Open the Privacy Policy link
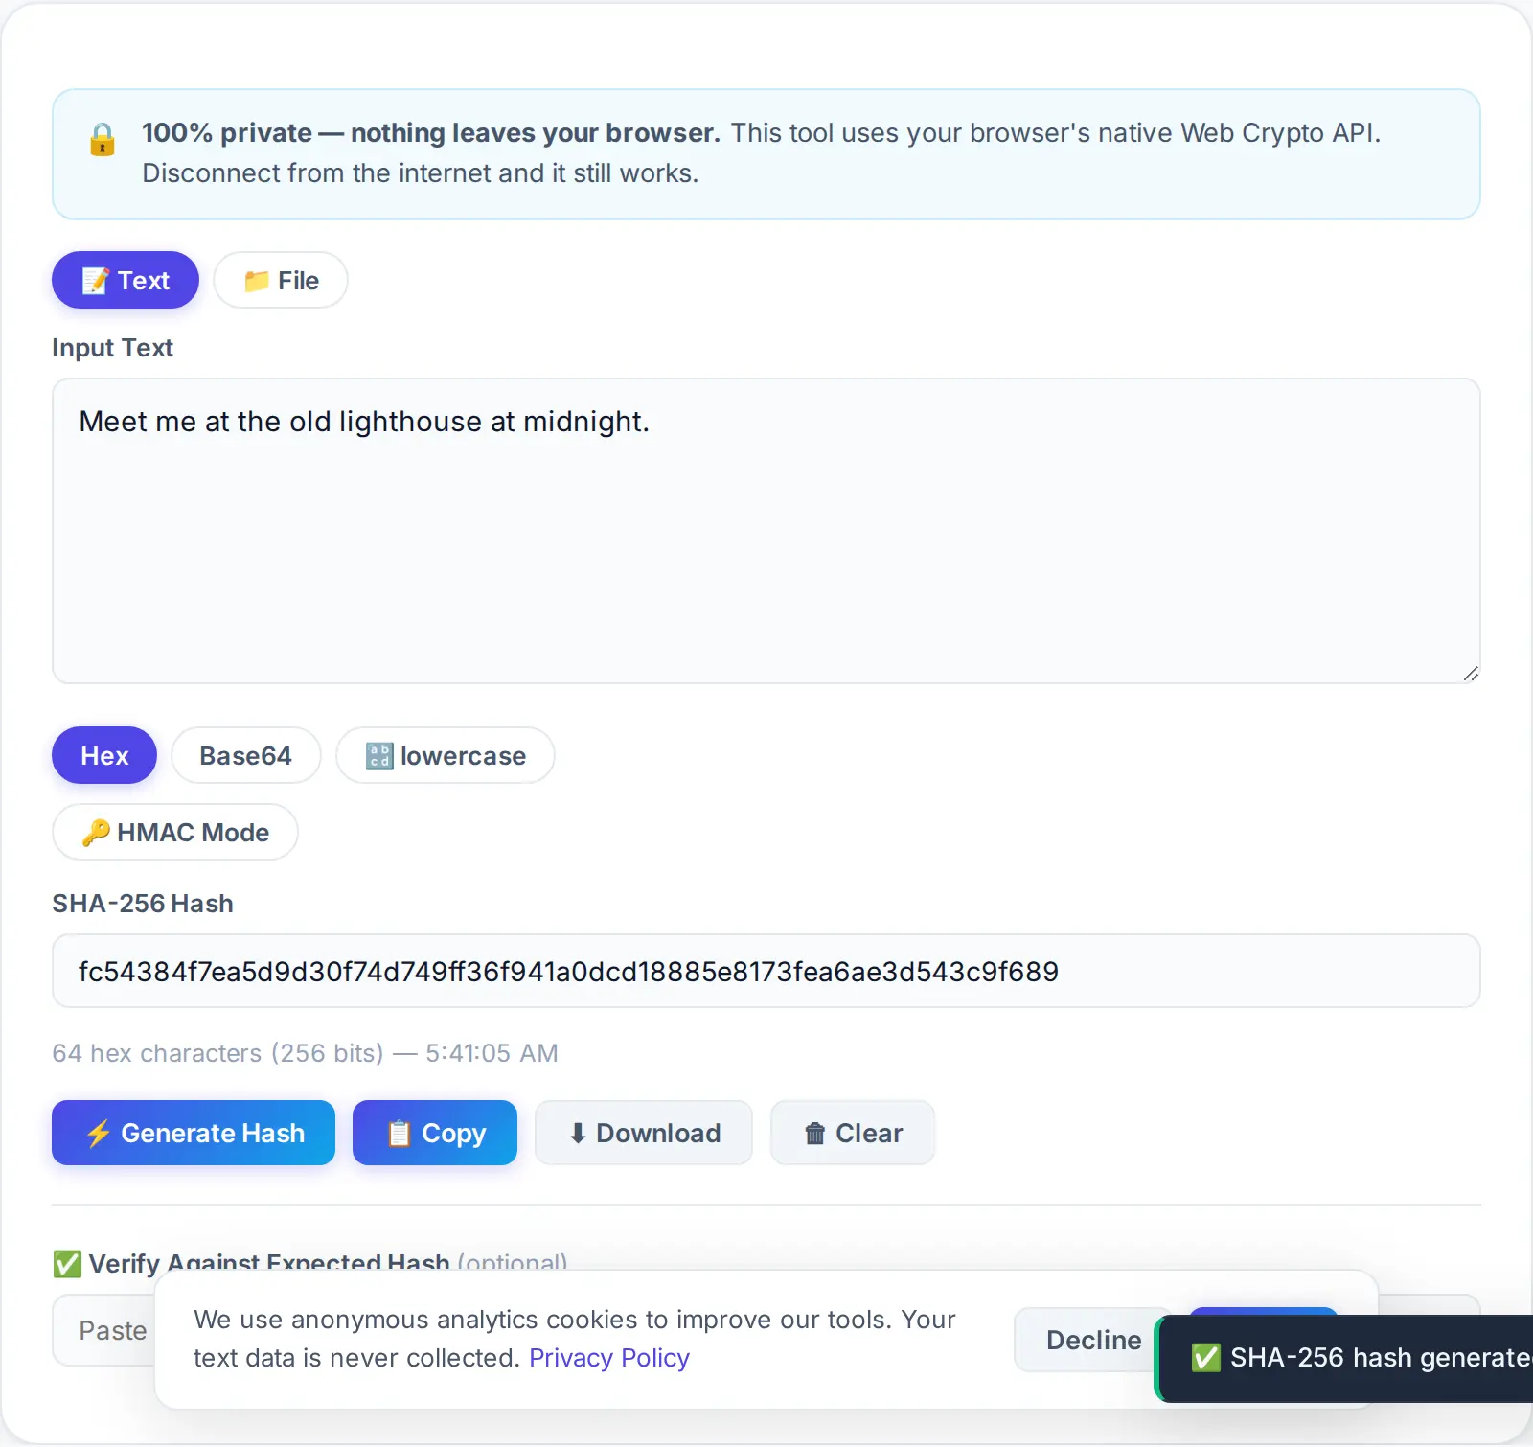This screenshot has width=1533, height=1447. [x=609, y=1358]
